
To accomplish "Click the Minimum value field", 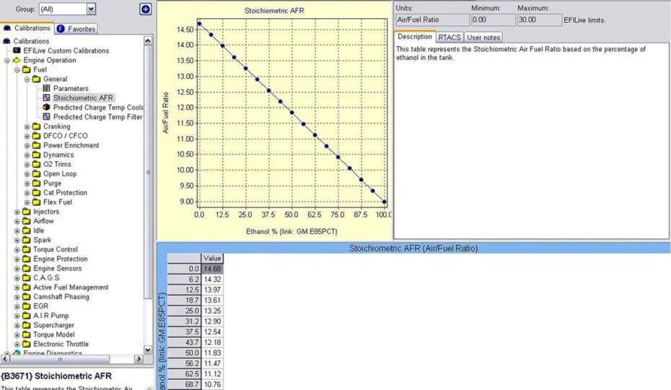I will click(x=493, y=19).
